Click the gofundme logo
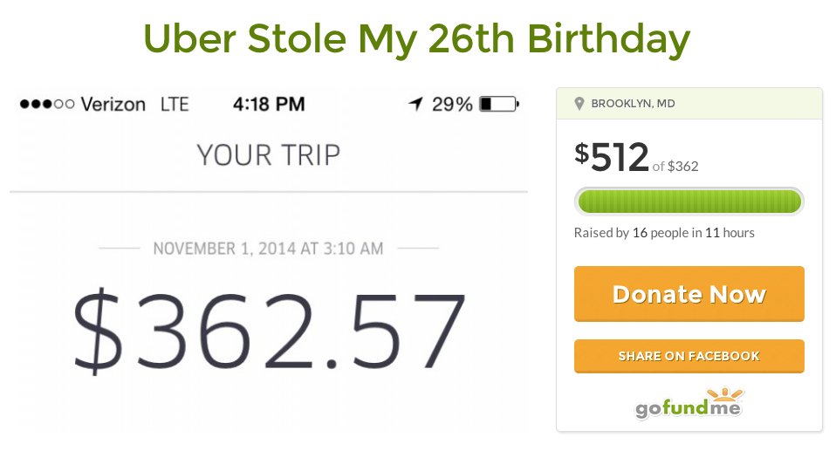This screenshot has width=836, height=451. tap(689, 404)
